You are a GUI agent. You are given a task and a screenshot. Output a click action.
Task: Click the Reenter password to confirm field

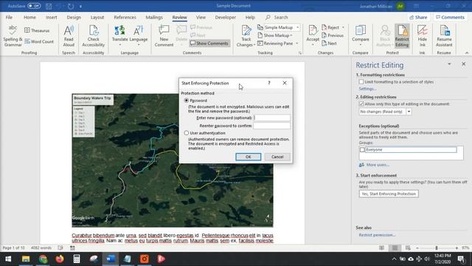[271, 126]
